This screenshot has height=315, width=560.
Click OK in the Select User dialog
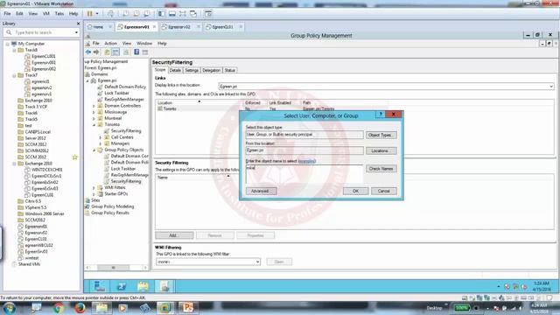355,191
